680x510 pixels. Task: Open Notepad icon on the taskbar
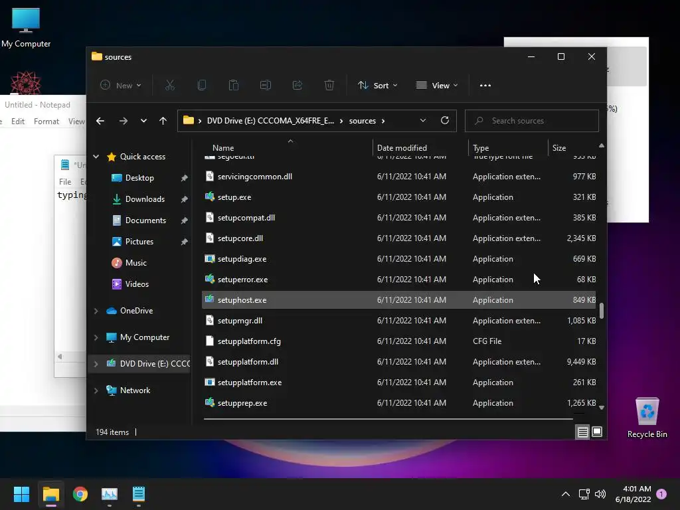(x=139, y=494)
